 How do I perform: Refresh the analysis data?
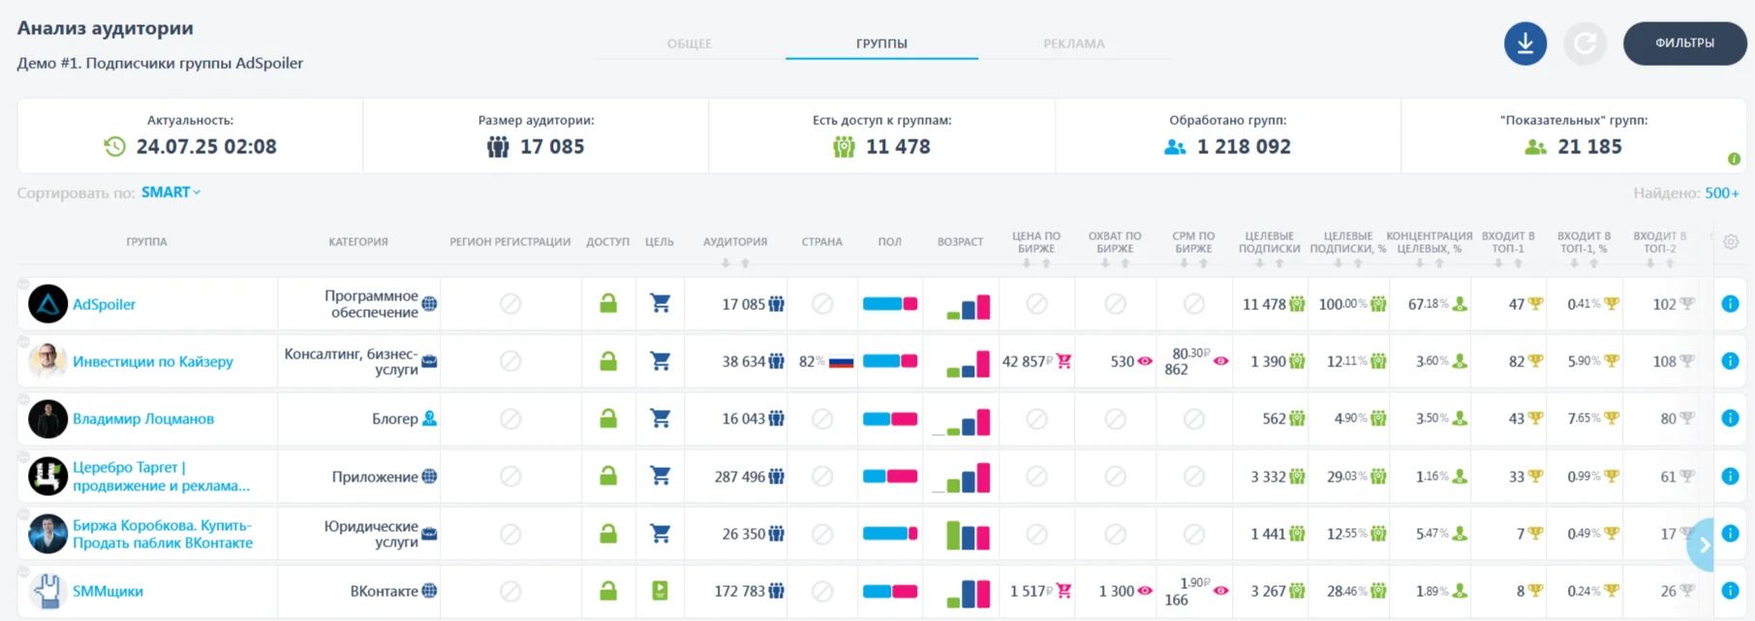1585,44
